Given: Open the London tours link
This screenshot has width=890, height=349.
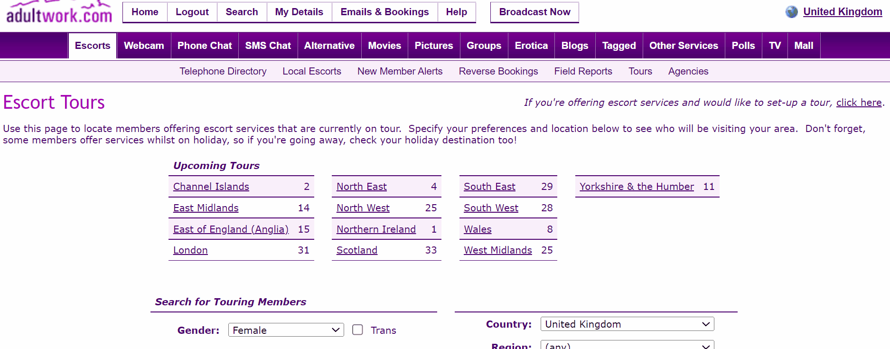Looking at the screenshot, I should [x=190, y=250].
